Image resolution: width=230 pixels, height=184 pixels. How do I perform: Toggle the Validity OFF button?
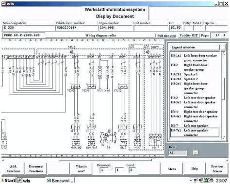click(189, 35)
